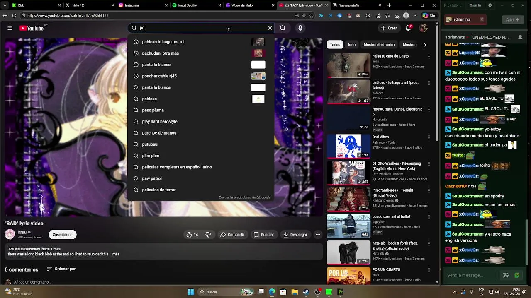Switch to the Kick browser tab
The image size is (531, 298).
pyautogui.click(x=35, y=5)
